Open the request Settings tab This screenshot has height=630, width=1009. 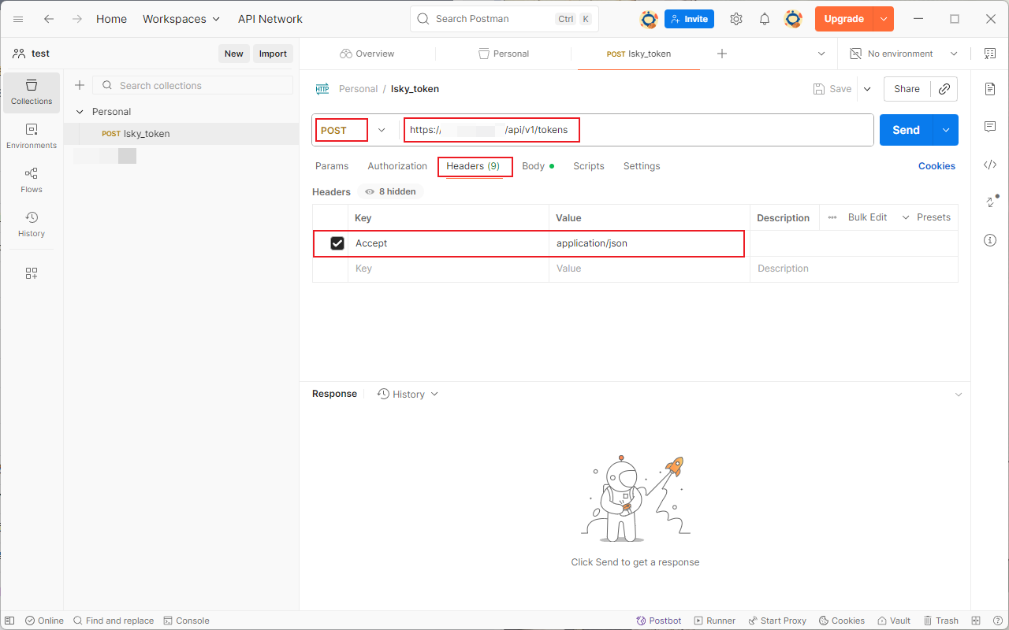(x=642, y=166)
